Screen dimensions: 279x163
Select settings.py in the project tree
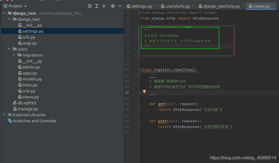(62, 31)
